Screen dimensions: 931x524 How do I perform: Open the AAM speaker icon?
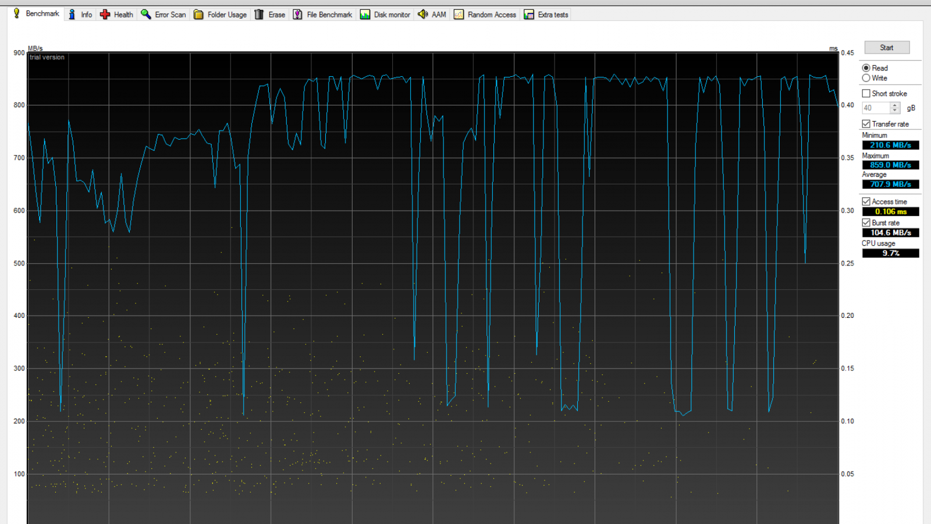[423, 15]
